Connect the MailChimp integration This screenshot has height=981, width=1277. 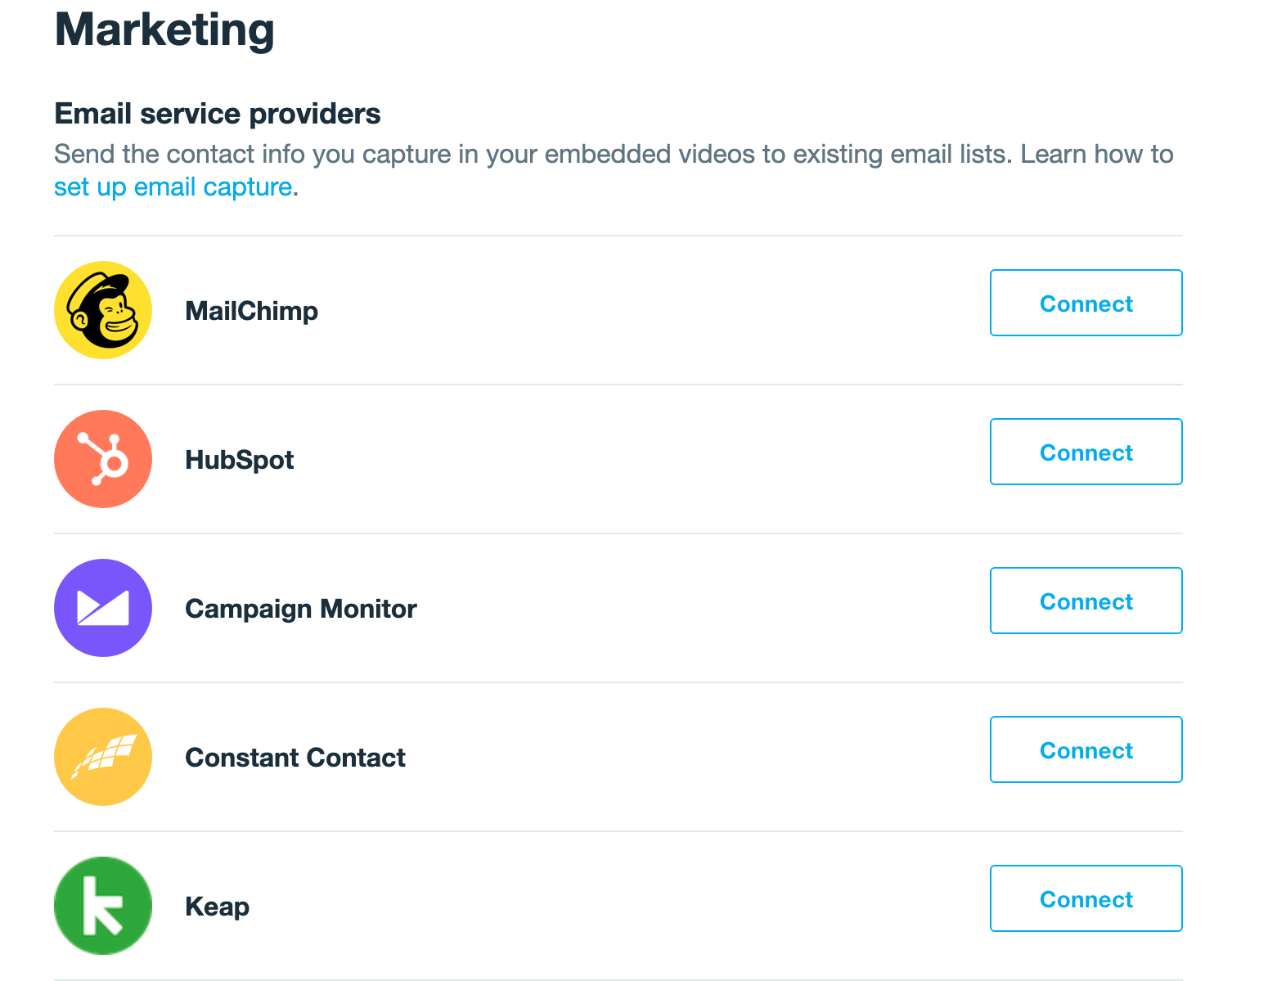pos(1086,304)
